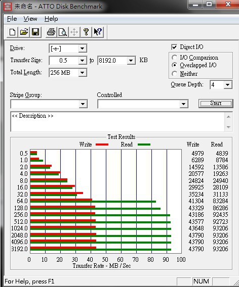Click the Test Results group title
This screenshot has width=239, height=287.
pos(122,137)
